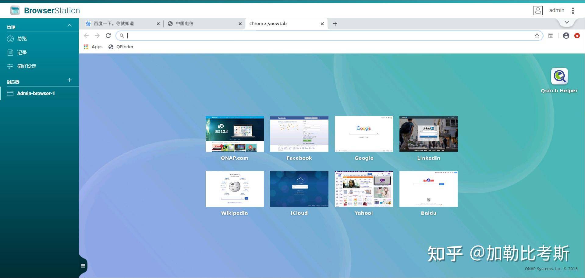Bookmark page using the star icon
This screenshot has width=585, height=278.
[537, 36]
